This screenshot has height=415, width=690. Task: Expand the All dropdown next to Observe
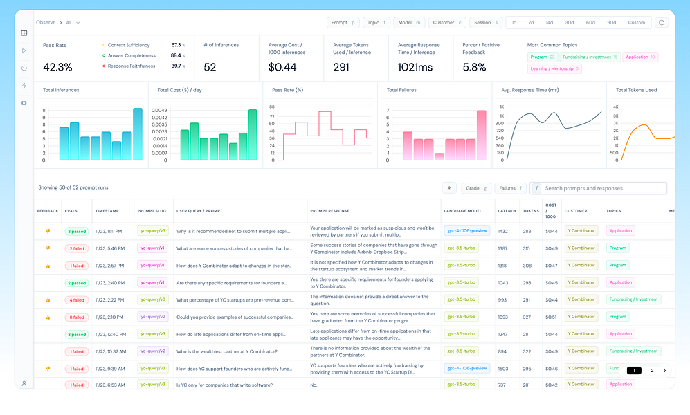[x=73, y=22]
